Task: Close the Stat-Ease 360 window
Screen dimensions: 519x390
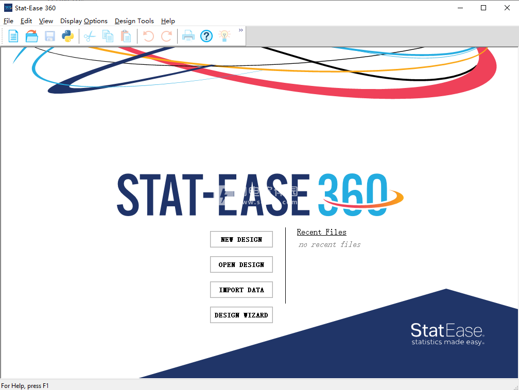Action: 507,8
